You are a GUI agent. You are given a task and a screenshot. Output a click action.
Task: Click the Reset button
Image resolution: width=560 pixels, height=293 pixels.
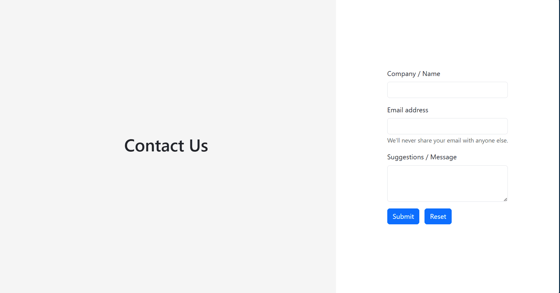(438, 216)
